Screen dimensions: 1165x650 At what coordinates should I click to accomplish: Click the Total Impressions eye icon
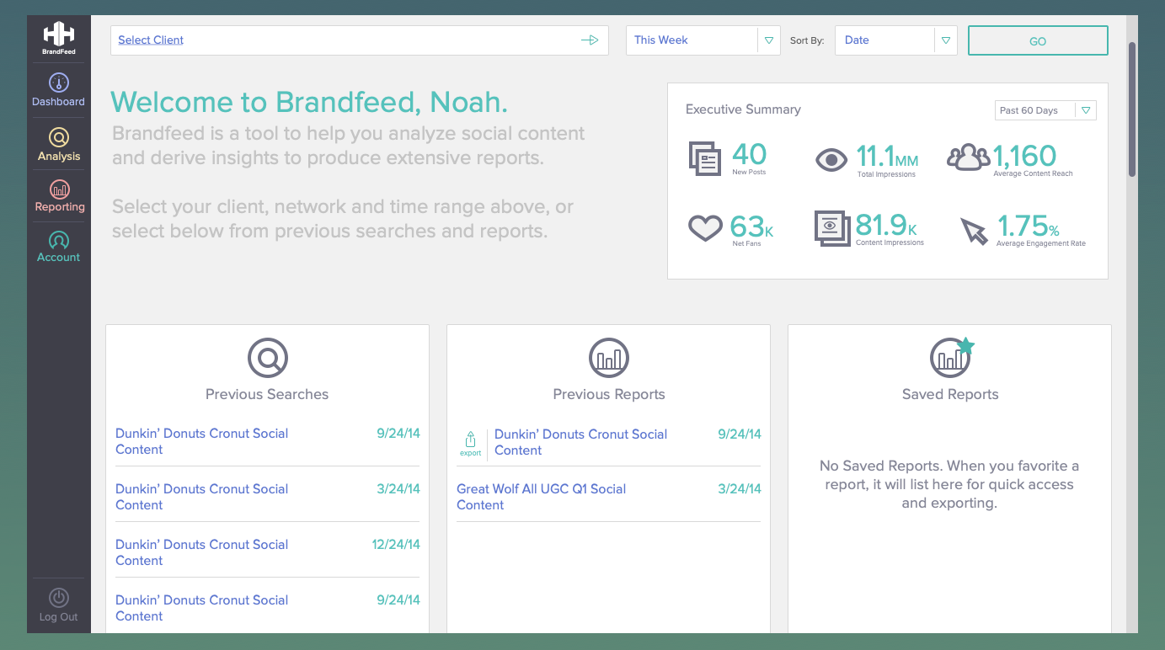coord(831,159)
